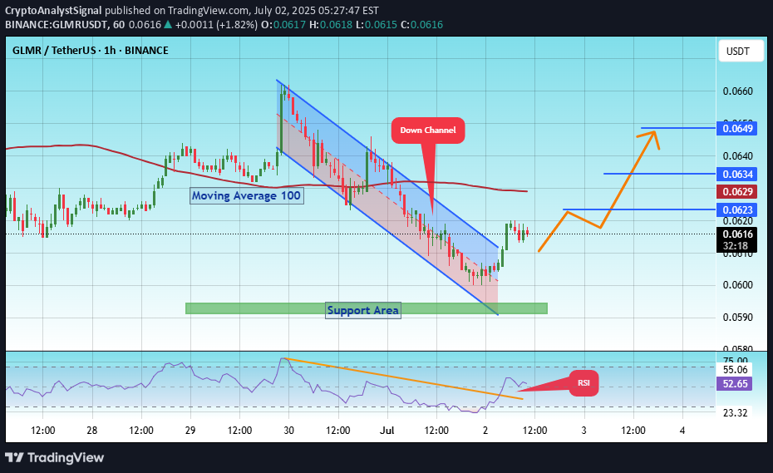The image size is (773, 473).
Task: Click the open price O:0.0617
Action: pyautogui.click(x=283, y=25)
